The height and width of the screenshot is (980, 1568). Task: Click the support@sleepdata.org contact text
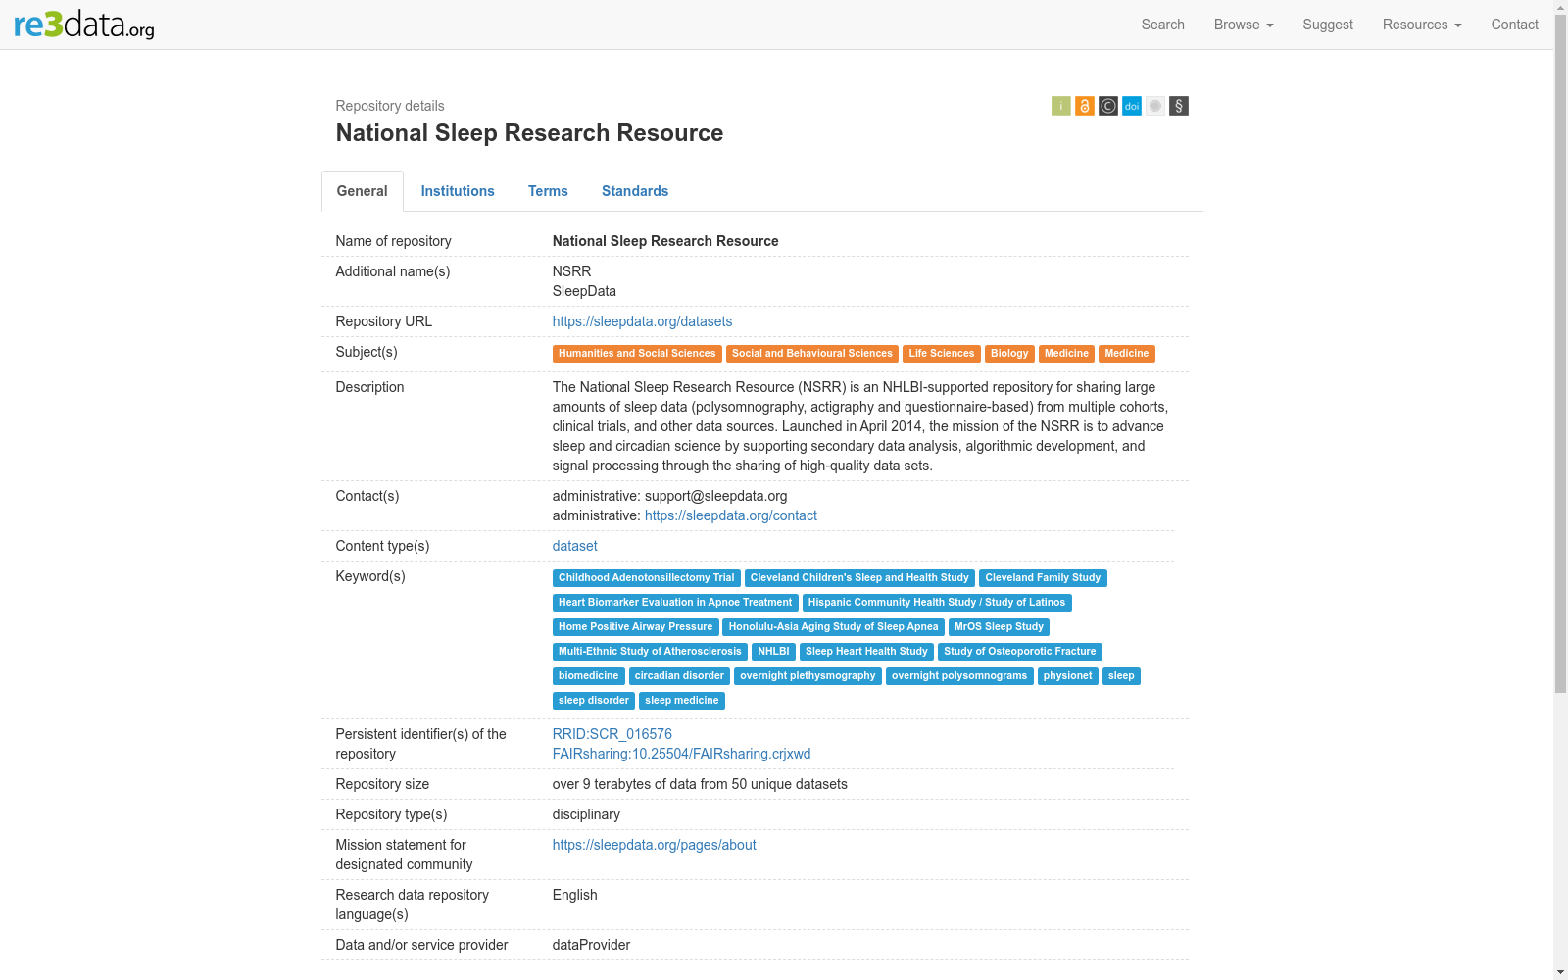(x=715, y=496)
